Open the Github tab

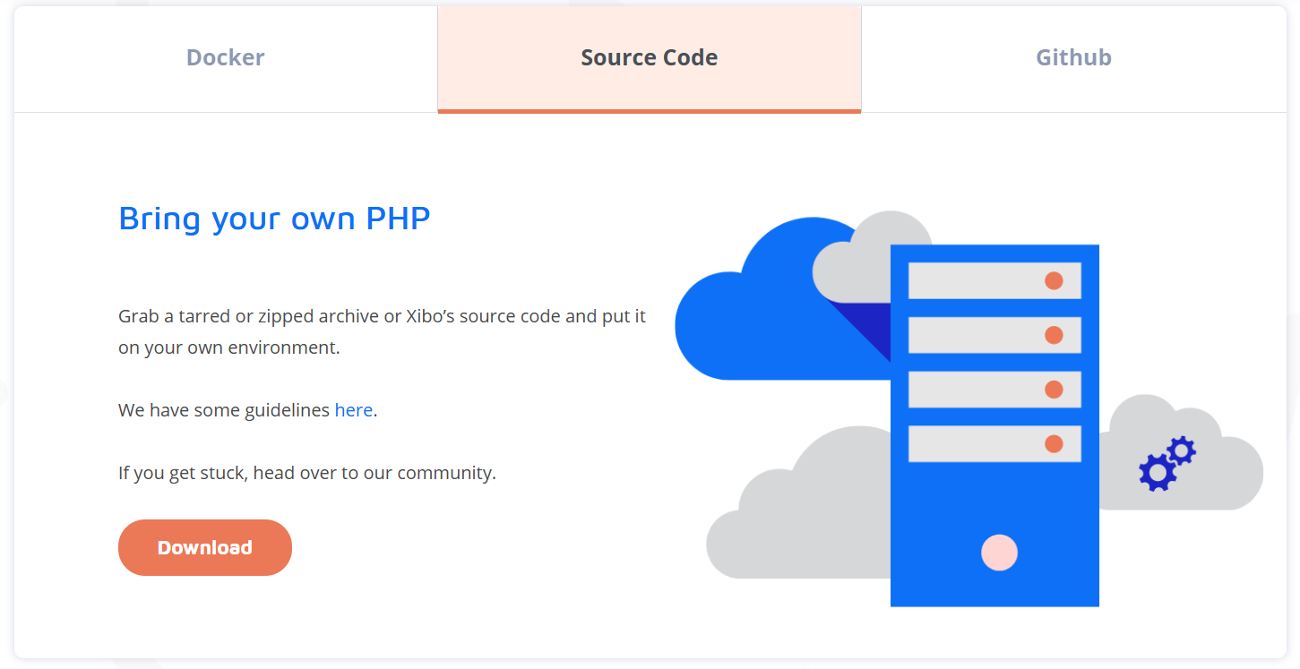pyautogui.click(x=1073, y=58)
